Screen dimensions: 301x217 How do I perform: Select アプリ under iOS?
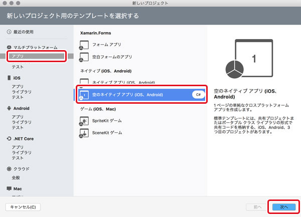point(18,87)
